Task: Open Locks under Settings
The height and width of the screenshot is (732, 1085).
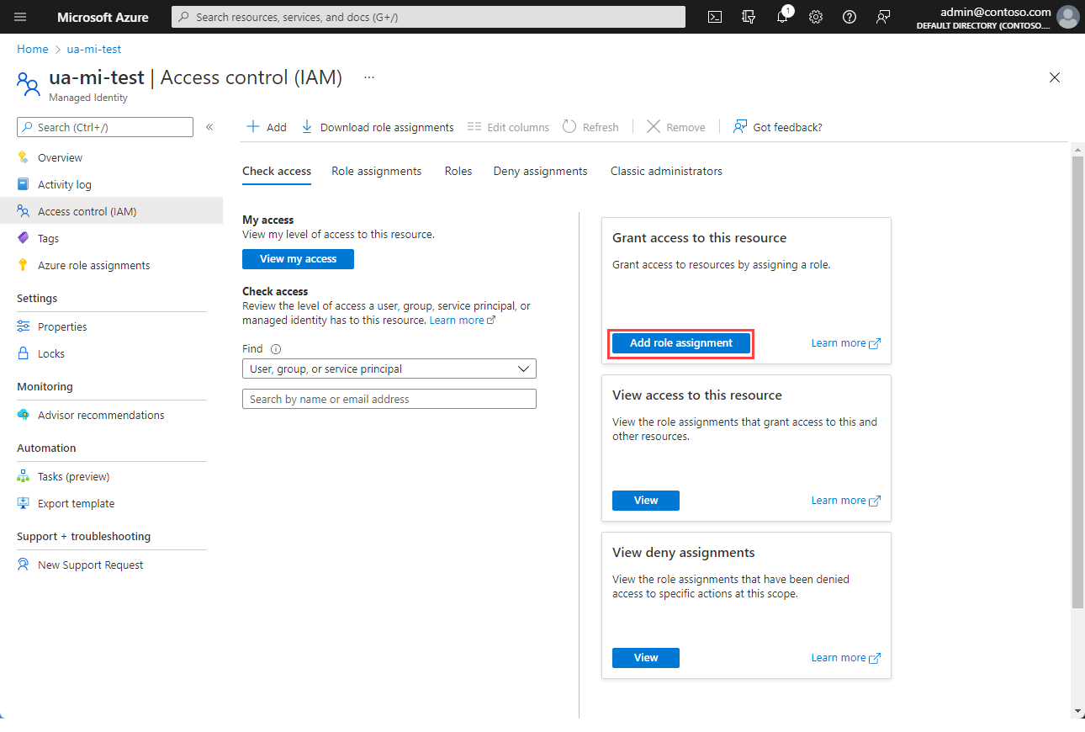Action: point(50,353)
